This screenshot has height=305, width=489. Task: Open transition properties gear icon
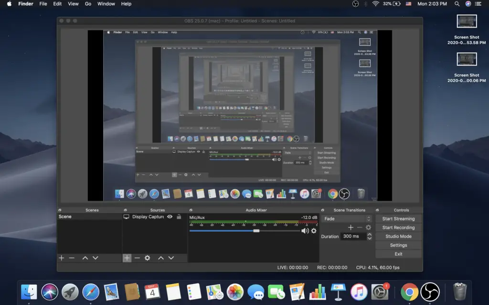click(368, 227)
